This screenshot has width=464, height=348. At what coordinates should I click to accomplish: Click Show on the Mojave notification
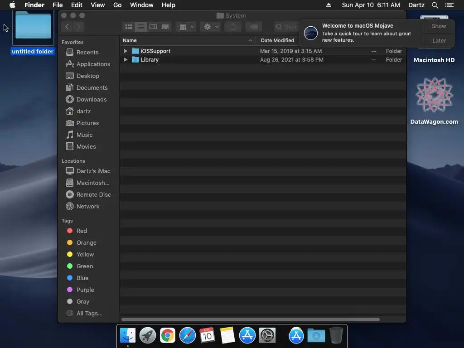point(439,26)
